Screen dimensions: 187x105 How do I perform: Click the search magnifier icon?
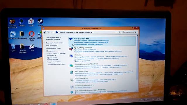(136, 32)
